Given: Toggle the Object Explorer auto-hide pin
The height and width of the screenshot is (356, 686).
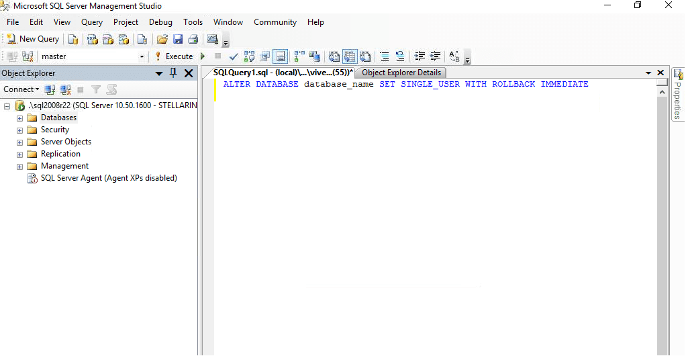Looking at the screenshot, I should [173, 73].
